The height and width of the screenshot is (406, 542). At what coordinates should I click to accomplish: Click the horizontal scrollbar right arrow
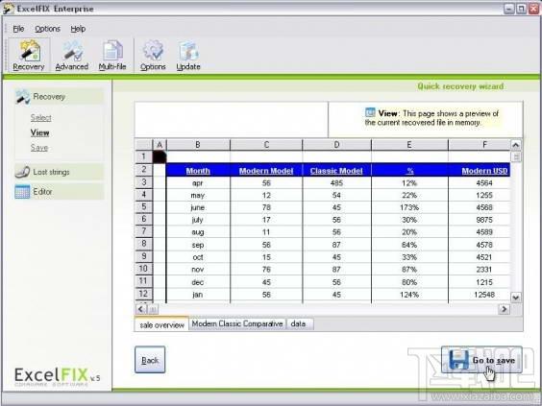click(x=505, y=309)
